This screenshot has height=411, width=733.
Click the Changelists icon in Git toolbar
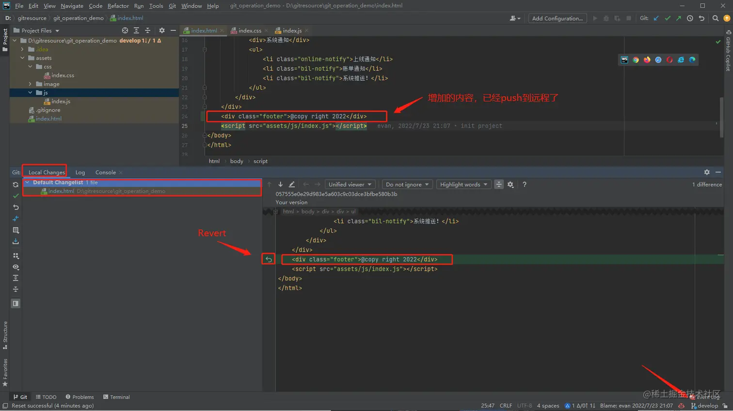(16, 230)
